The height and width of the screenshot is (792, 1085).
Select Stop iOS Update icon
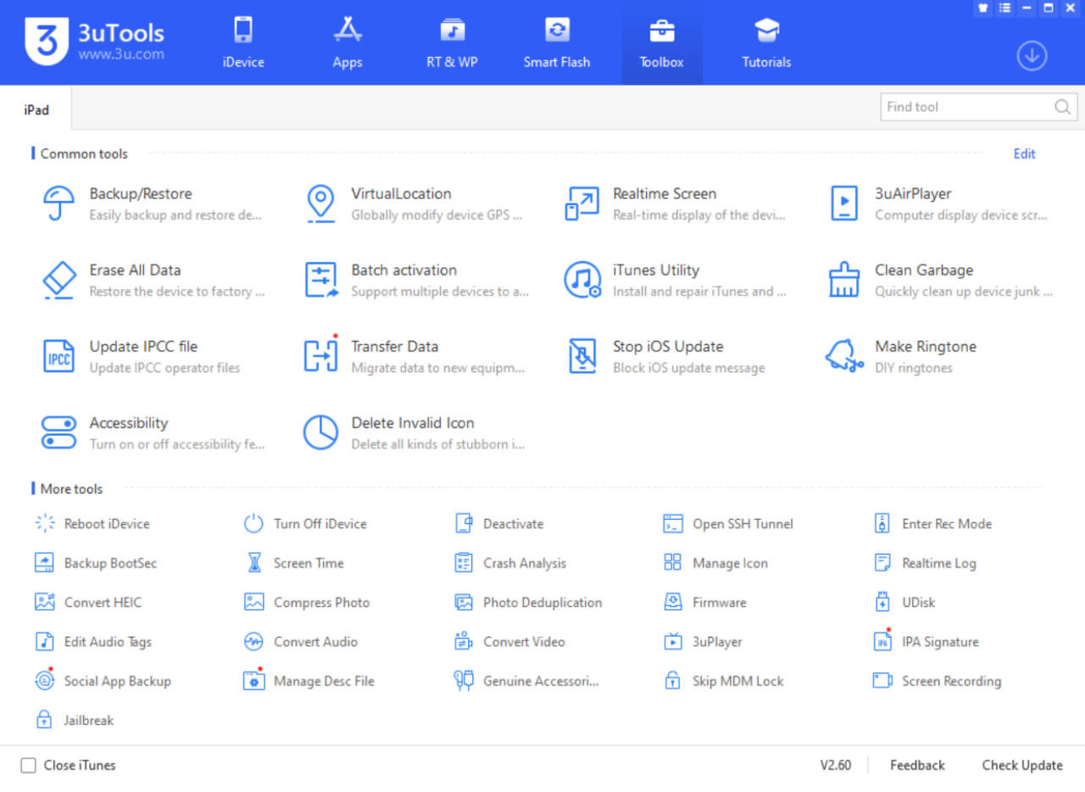[582, 356]
